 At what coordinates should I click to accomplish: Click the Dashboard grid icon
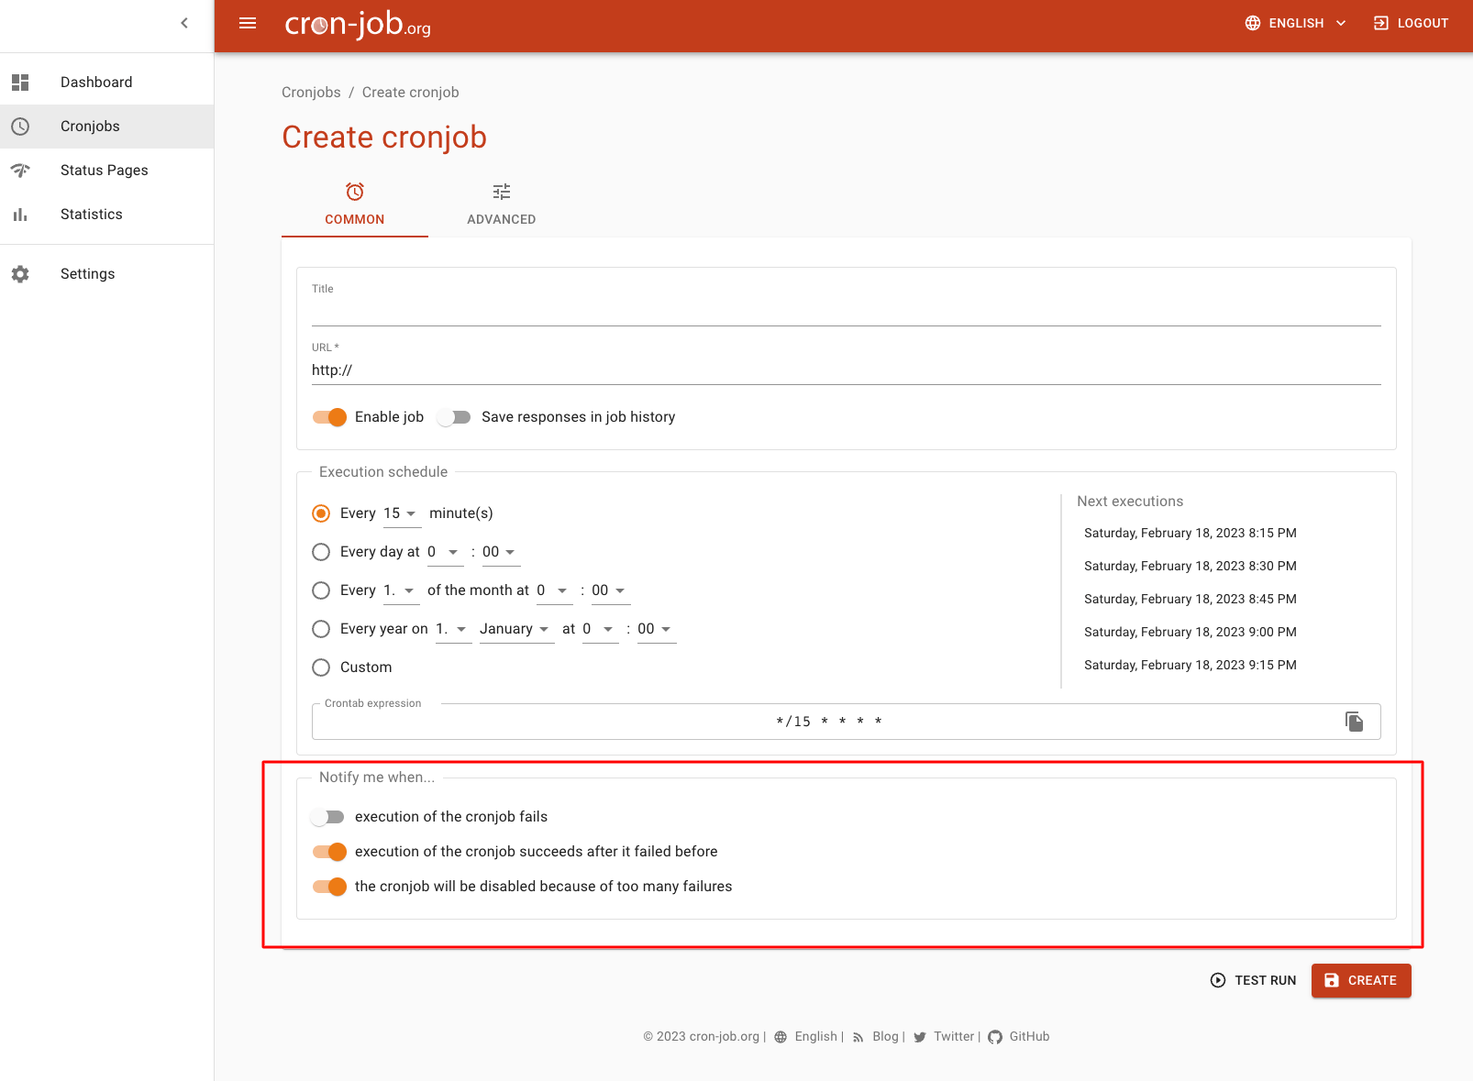coord(20,83)
